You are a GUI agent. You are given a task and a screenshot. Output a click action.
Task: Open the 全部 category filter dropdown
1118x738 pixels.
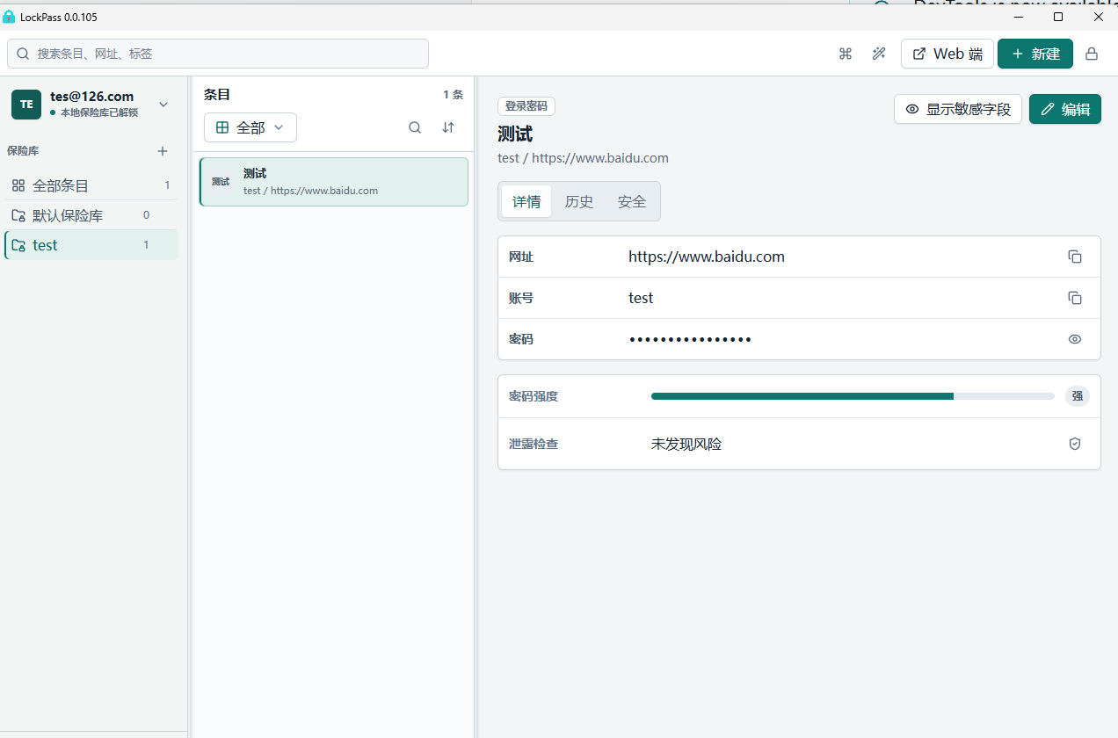[x=250, y=127]
